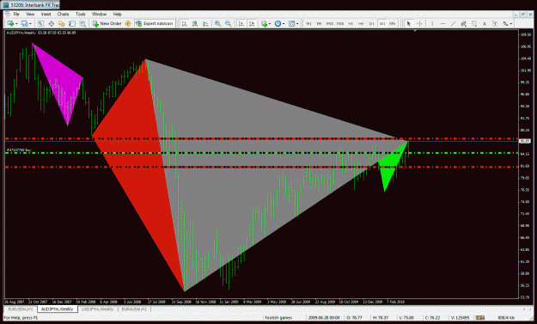Launch MetaEditor from the toolbar
The height and width of the screenshot is (324, 537).
pyautogui.click(x=128, y=23)
